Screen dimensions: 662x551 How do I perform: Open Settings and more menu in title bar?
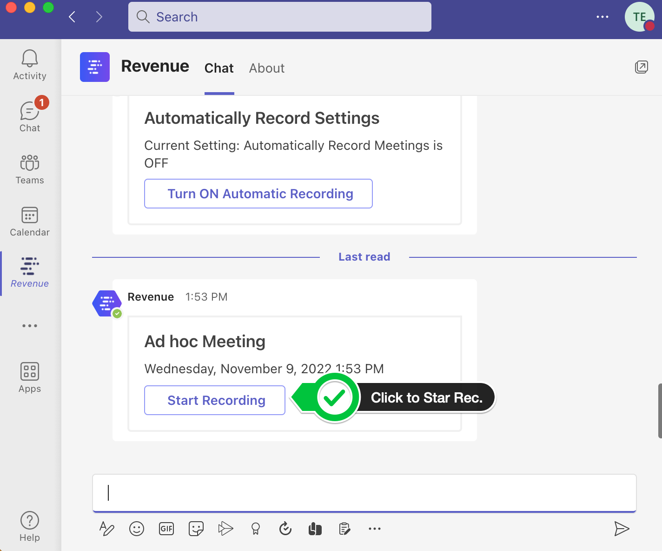(602, 17)
